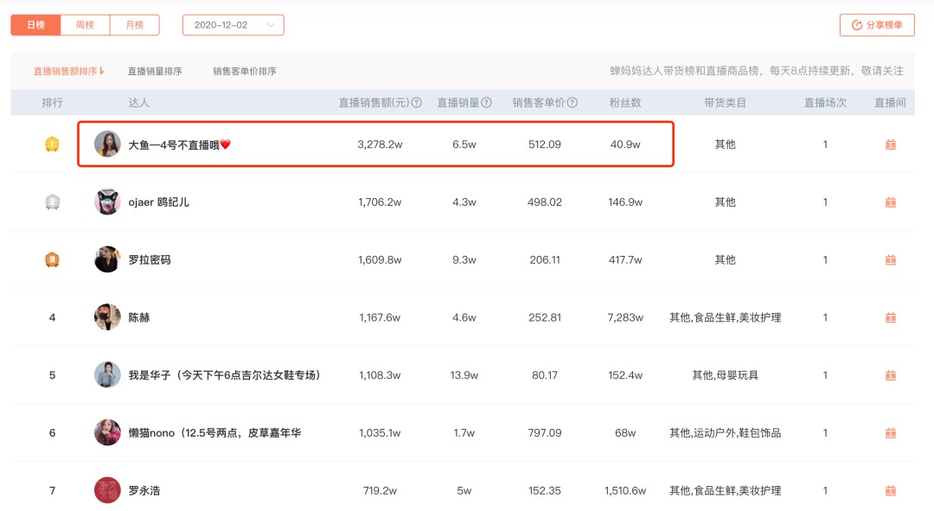Select 销售客单价排序 sorting tab
The width and height of the screenshot is (934, 511).
(244, 71)
